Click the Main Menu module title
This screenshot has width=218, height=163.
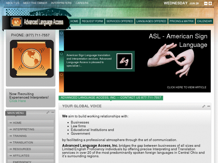16,113
